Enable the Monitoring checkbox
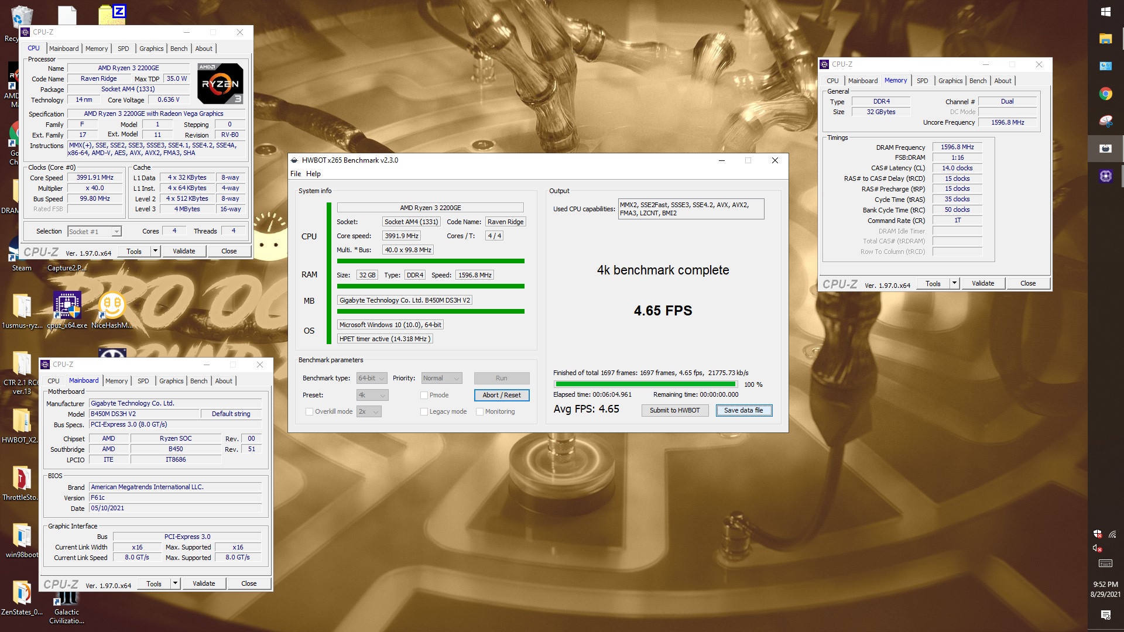The height and width of the screenshot is (632, 1124). [x=479, y=411]
